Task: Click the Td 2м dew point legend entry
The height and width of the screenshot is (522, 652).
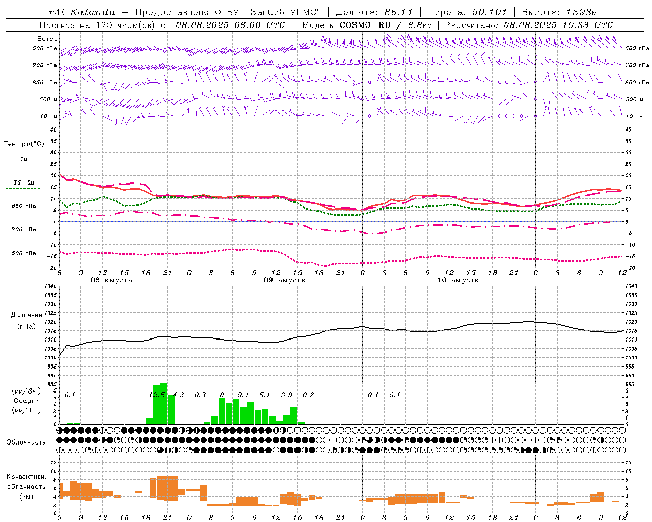Action: [x=23, y=182]
